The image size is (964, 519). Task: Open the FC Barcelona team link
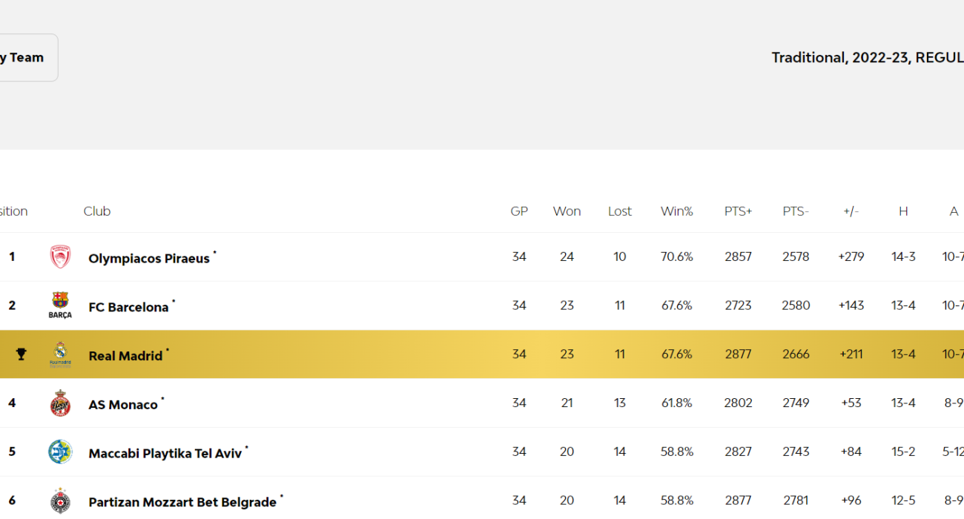point(128,307)
